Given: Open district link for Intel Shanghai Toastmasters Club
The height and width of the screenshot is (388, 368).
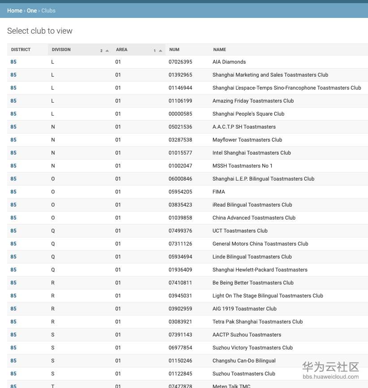Looking at the screenshot, I should point(13,153).
